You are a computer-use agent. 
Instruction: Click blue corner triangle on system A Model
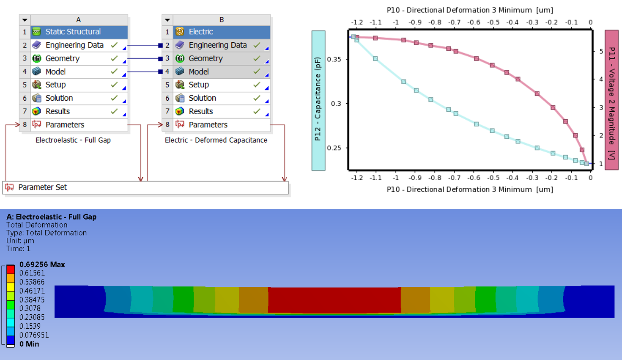point(124,75)
